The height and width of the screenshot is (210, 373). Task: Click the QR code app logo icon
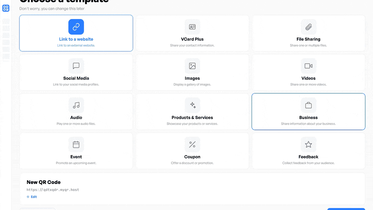pyautogui.click(x=6, y=8)
